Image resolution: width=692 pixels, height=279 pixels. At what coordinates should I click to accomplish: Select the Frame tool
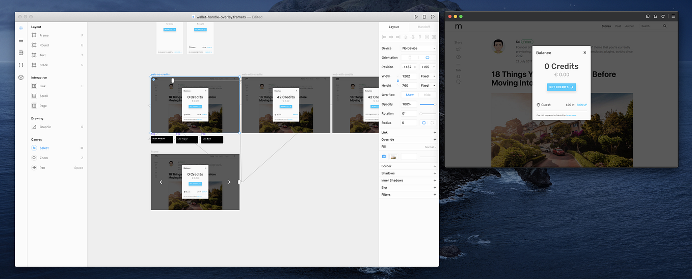click(x=58, y=35)
